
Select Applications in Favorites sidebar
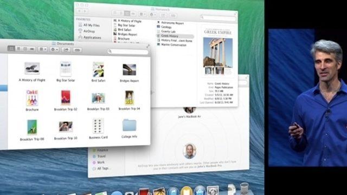tap(89, 37)
